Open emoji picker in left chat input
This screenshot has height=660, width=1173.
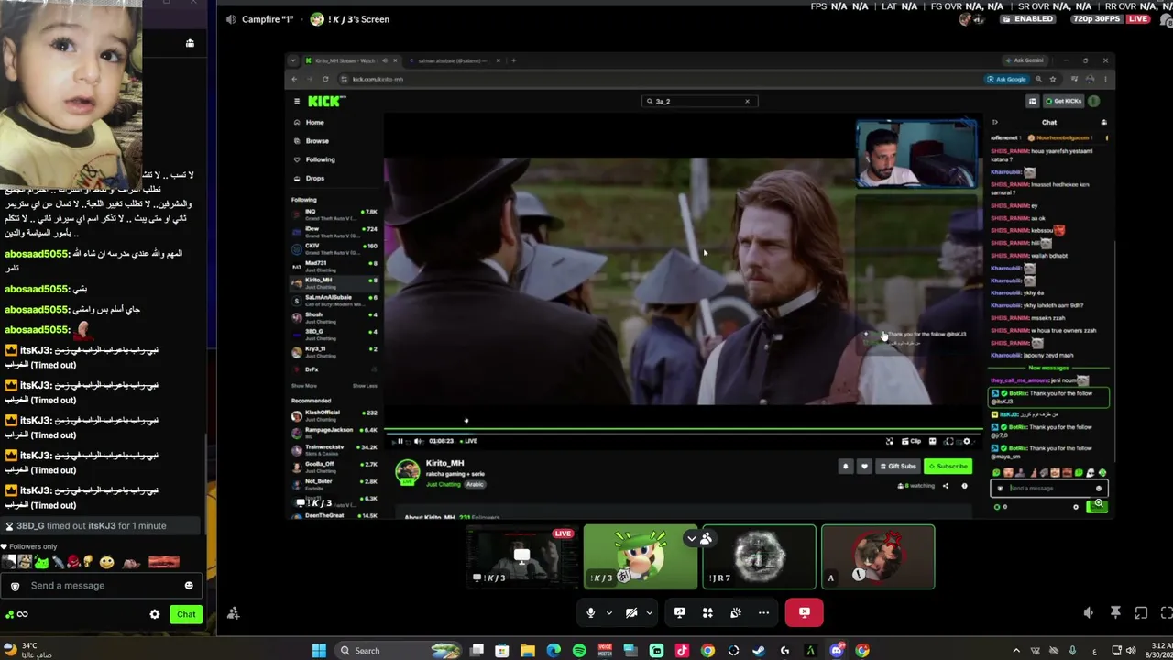pyautogui.click(x=189, y=586)
